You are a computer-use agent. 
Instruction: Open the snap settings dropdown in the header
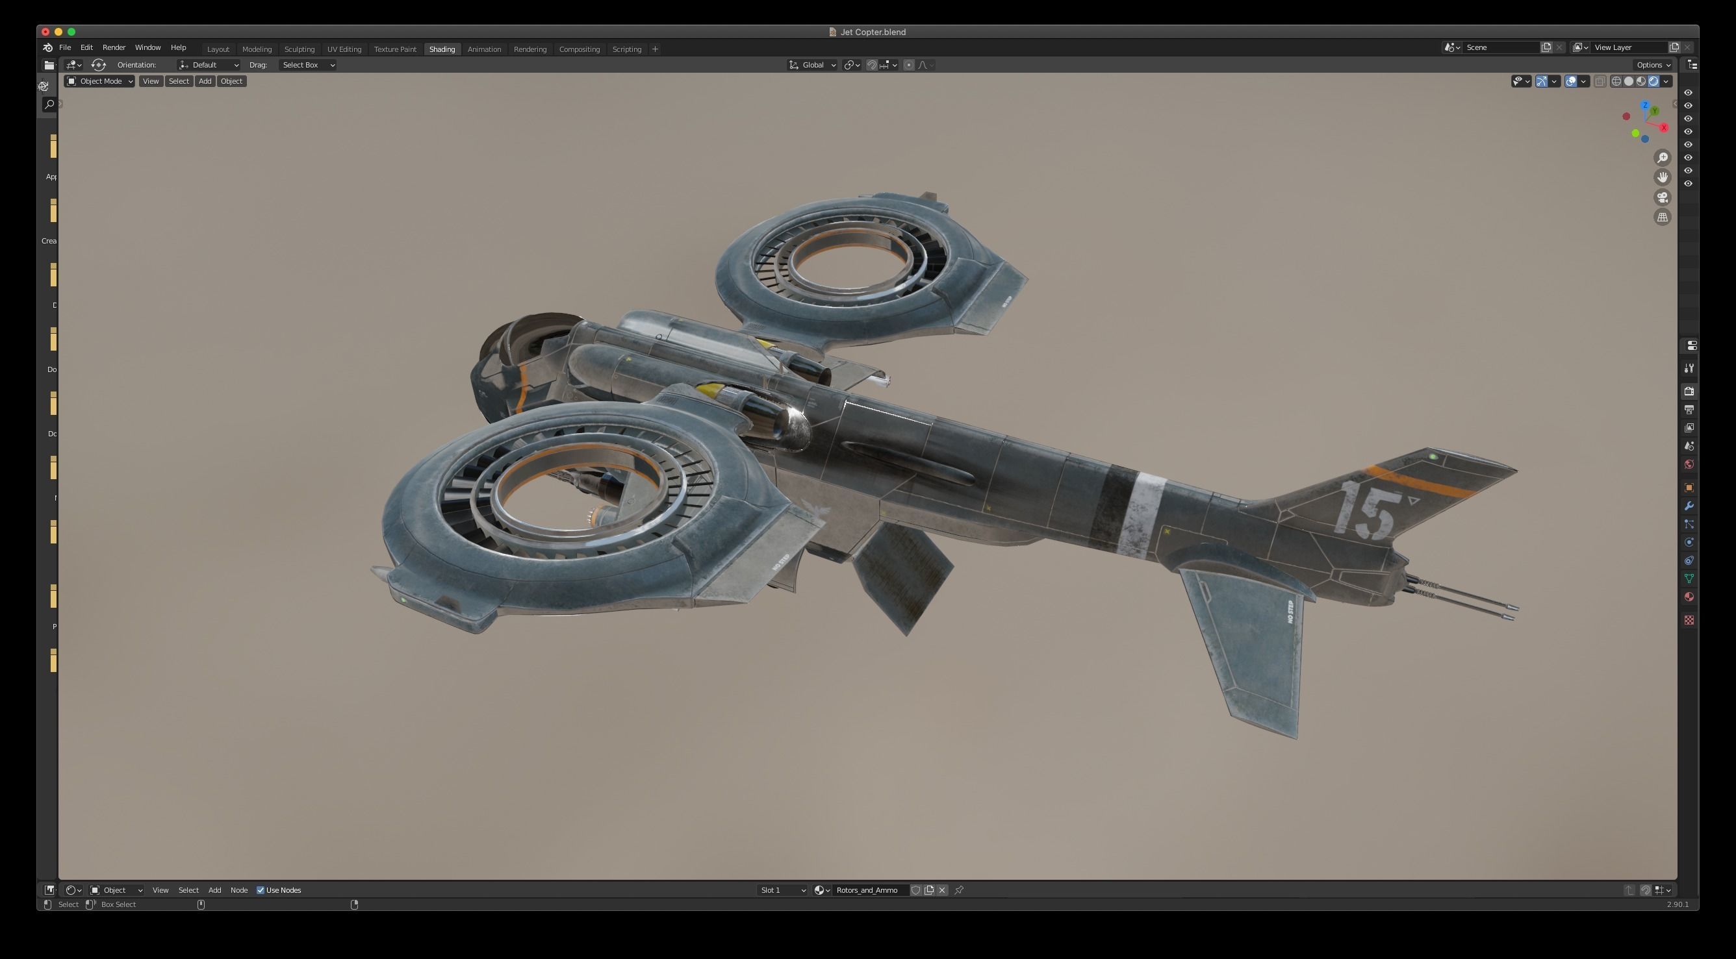point(889,66)
